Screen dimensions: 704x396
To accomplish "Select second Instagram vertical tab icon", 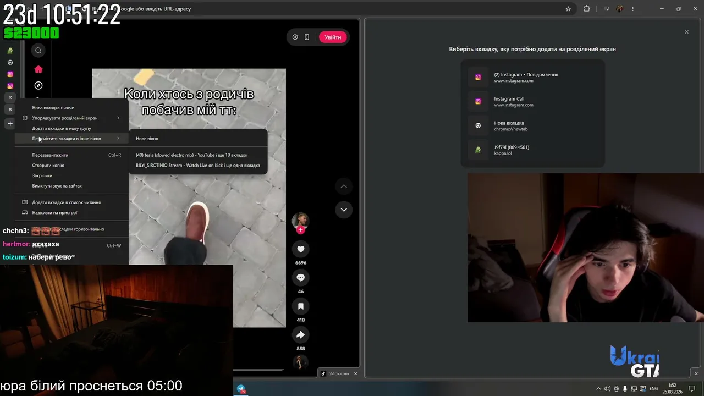I will (x=10, y=86).
